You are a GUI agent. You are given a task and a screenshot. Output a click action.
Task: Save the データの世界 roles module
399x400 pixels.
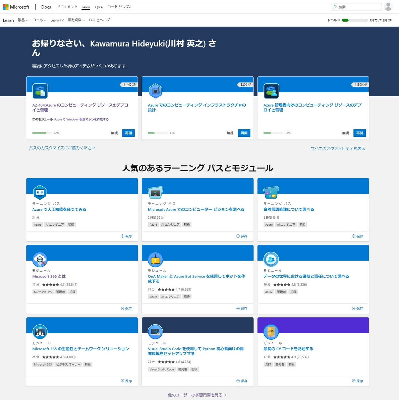point(357,309)
